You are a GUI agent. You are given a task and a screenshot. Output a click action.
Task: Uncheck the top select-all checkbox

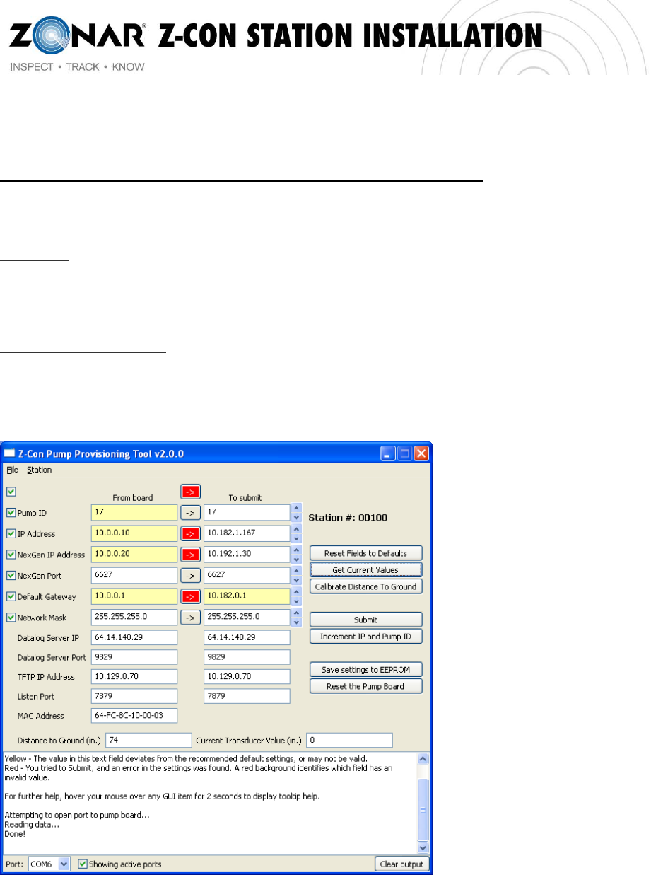(x=11, y=491)
